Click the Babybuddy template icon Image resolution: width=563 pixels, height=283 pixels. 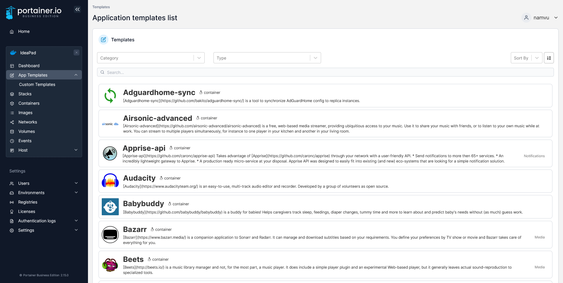(x=110, y=207)
